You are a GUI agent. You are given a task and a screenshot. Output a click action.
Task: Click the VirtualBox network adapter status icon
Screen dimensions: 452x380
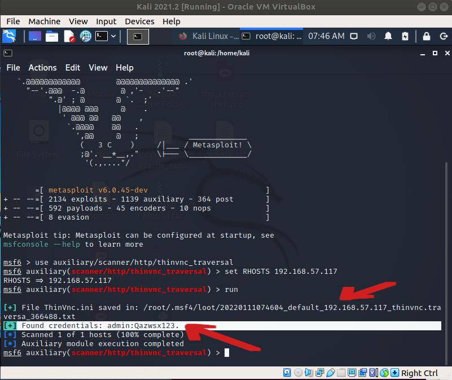pos(320,373)
